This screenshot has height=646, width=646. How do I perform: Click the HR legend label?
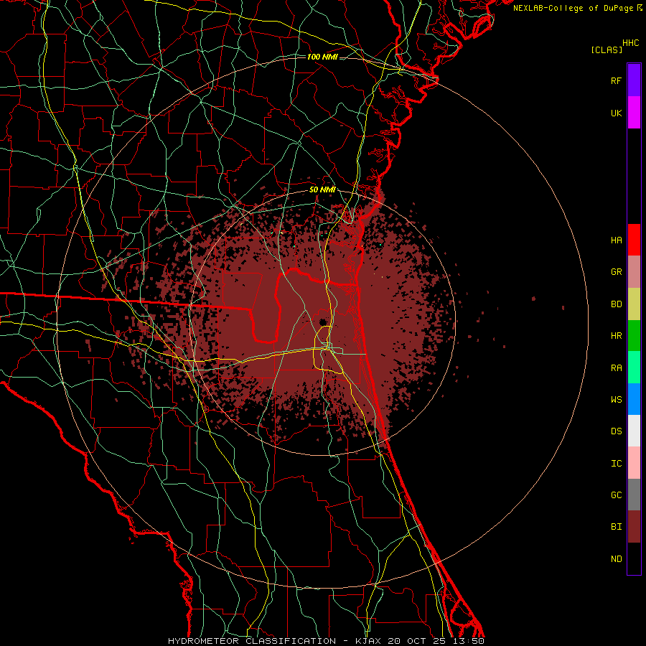point(616,336)
